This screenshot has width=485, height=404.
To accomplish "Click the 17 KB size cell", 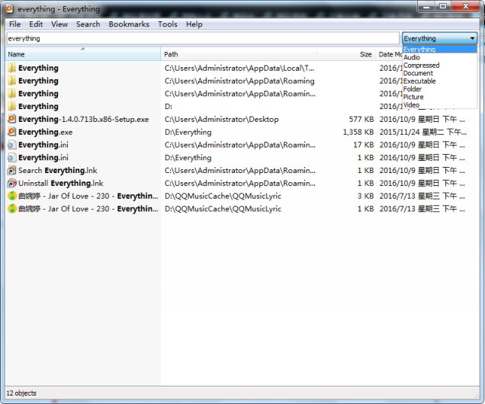I will pyautogui.click(x=364, y=145).
